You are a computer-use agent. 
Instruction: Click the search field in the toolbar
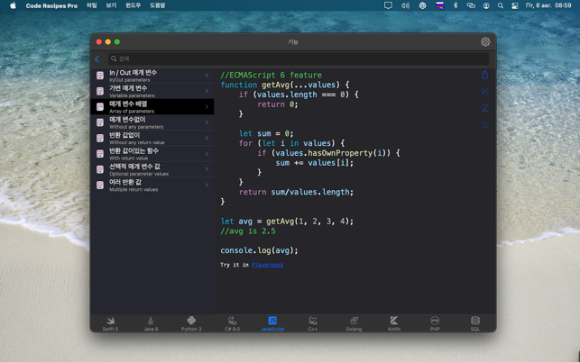(299, 59)
